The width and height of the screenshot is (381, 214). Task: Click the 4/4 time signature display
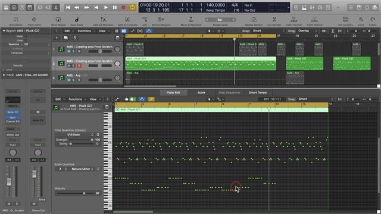(235, 5)
